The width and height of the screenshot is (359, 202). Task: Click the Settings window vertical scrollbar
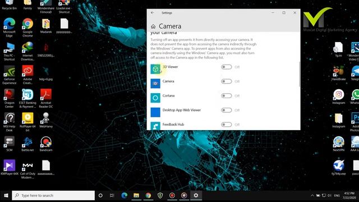pos(300,74)
